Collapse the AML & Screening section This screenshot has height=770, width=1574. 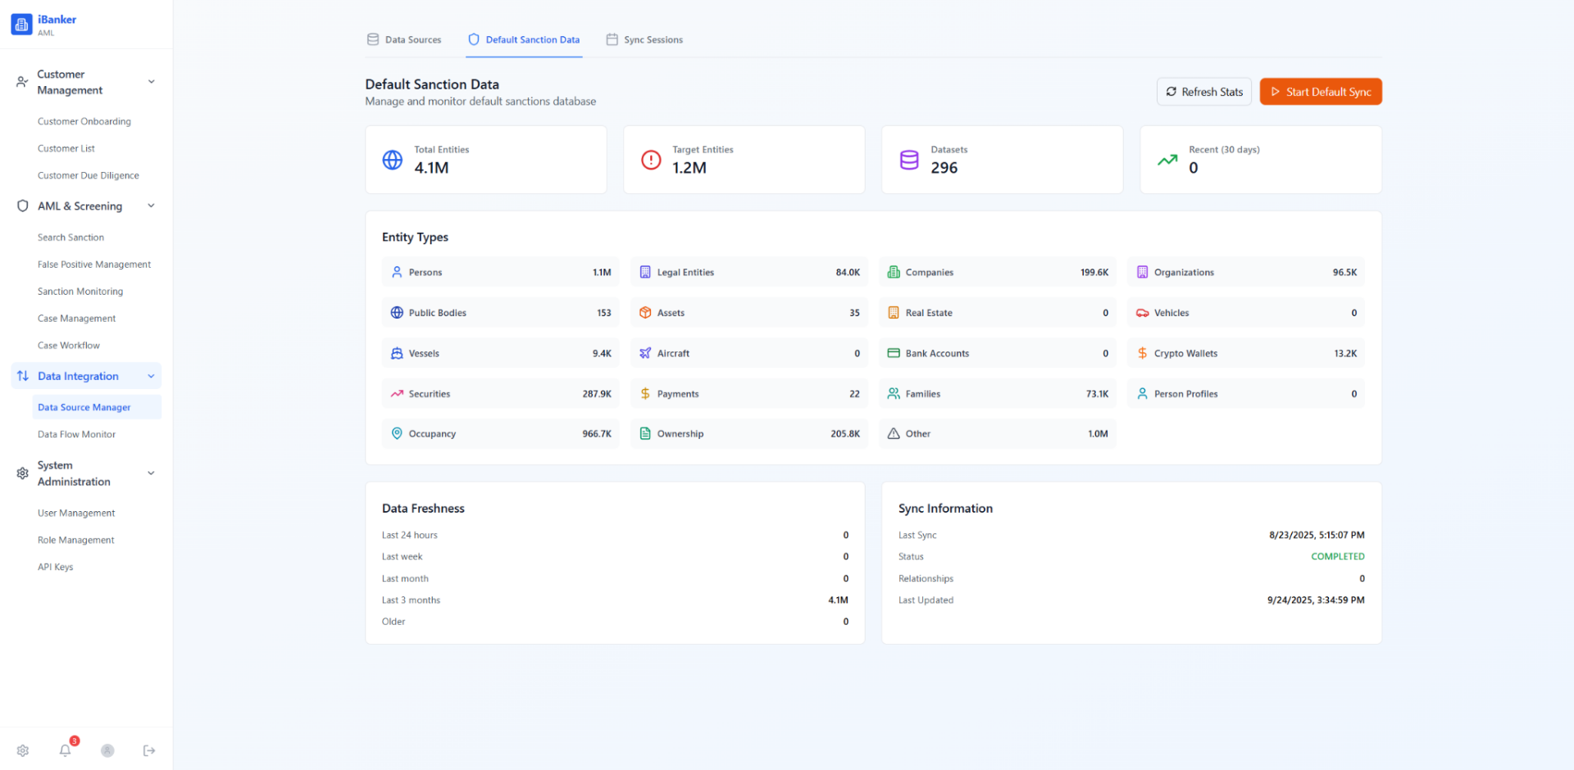click(151, 206)
